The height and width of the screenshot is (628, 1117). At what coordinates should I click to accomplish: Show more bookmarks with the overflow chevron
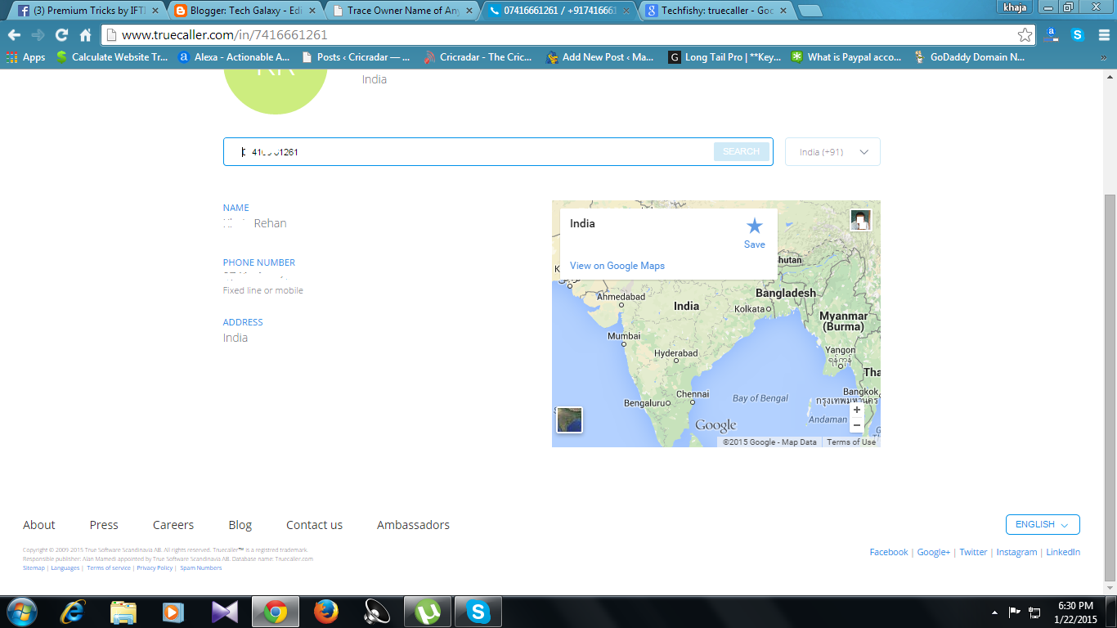1105,57
